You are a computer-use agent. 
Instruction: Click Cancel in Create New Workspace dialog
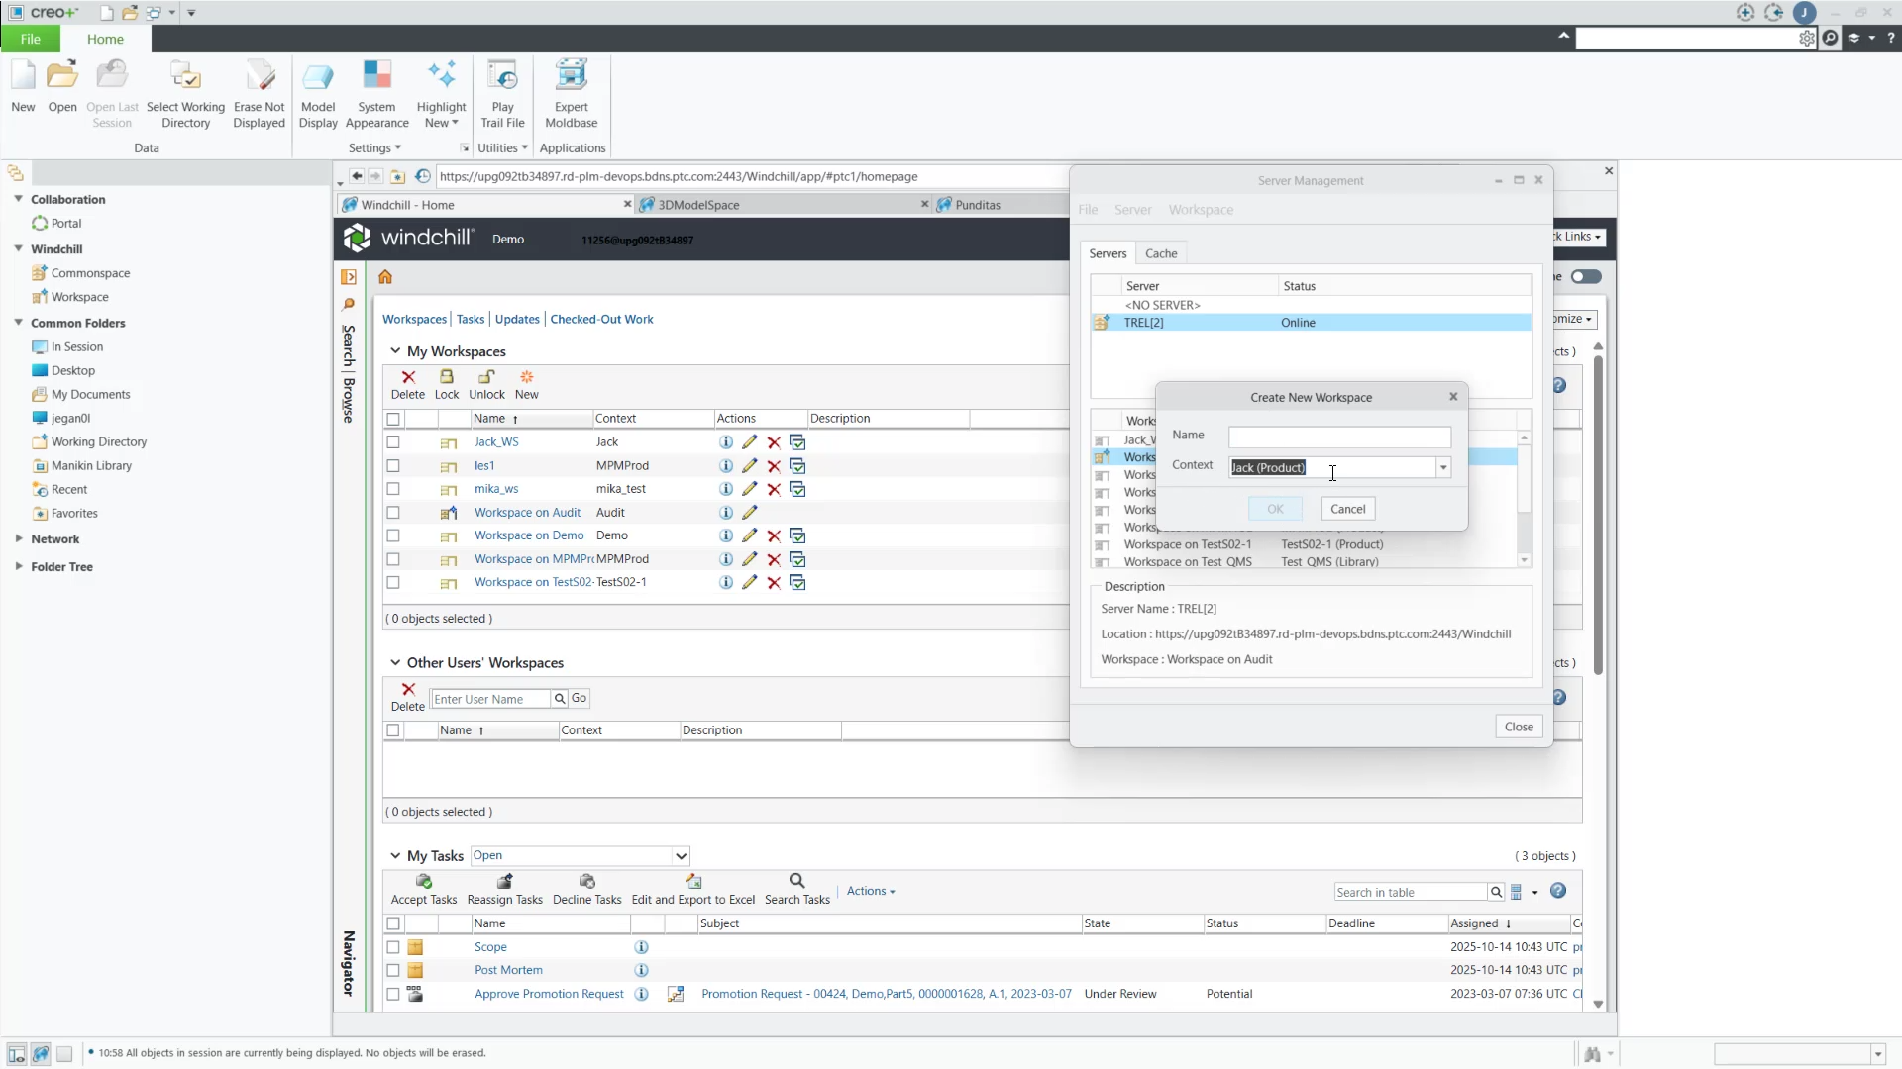[1347, 509]
